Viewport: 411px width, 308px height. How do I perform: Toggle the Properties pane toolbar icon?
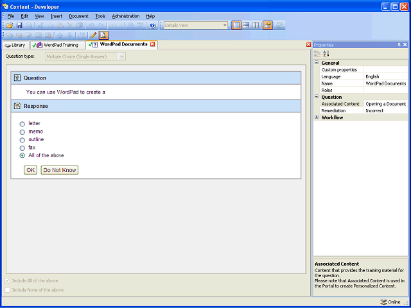click(x=268, y=26)
